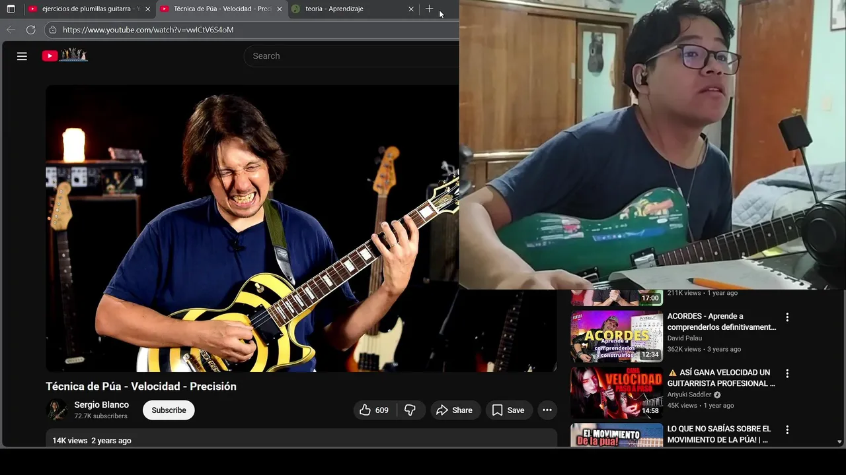Open a new browser tab
Screen dimensions: 846x475
click(x=429, y=9)
